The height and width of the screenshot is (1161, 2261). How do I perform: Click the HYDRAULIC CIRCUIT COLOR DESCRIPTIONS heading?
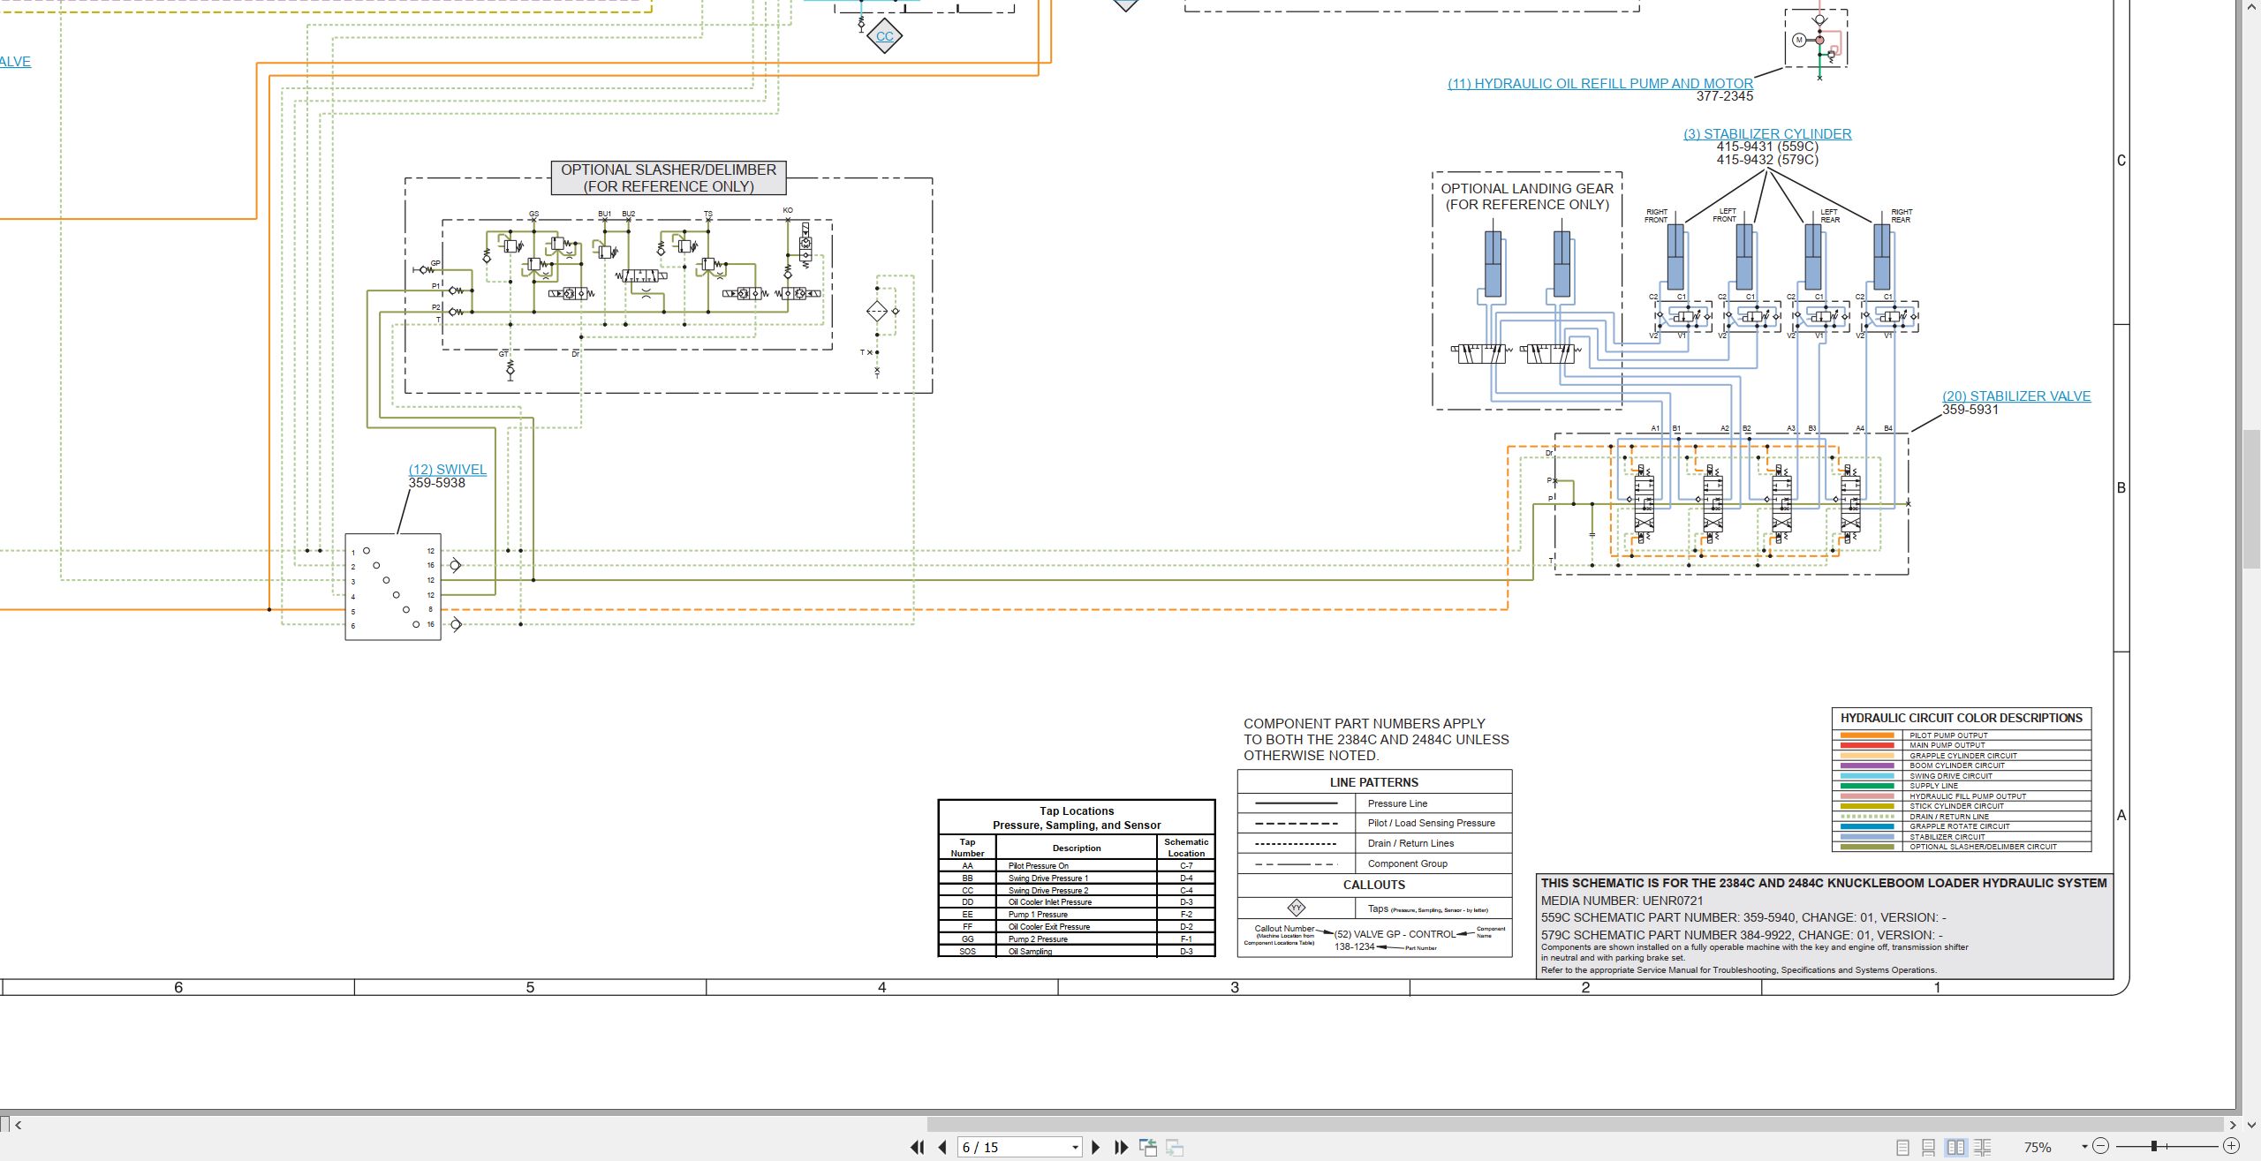(x=1961, y=719)
